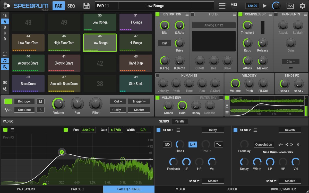Click the pad Volume knob

58,104
